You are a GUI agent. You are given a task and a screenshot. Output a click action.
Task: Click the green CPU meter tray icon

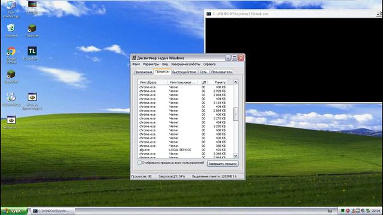(343, 211)
